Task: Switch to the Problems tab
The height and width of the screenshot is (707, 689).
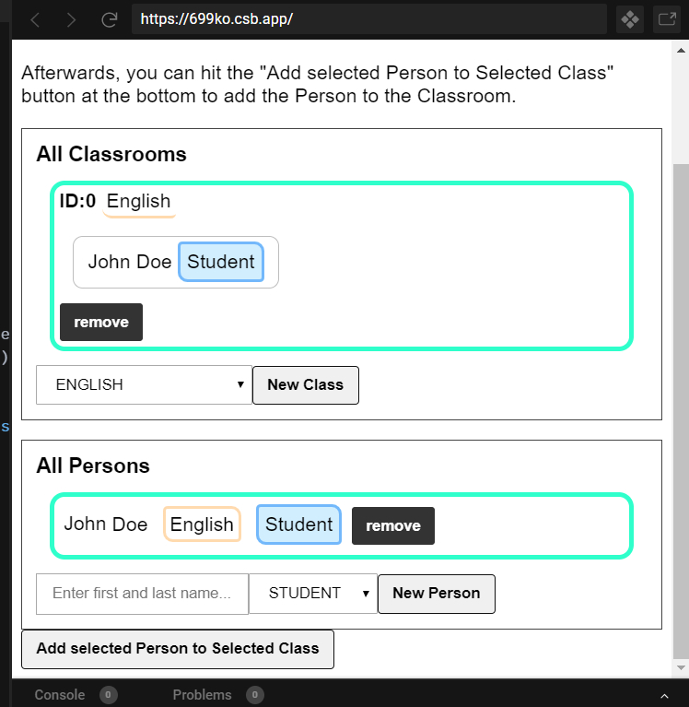Action: (x=203, y=695)
